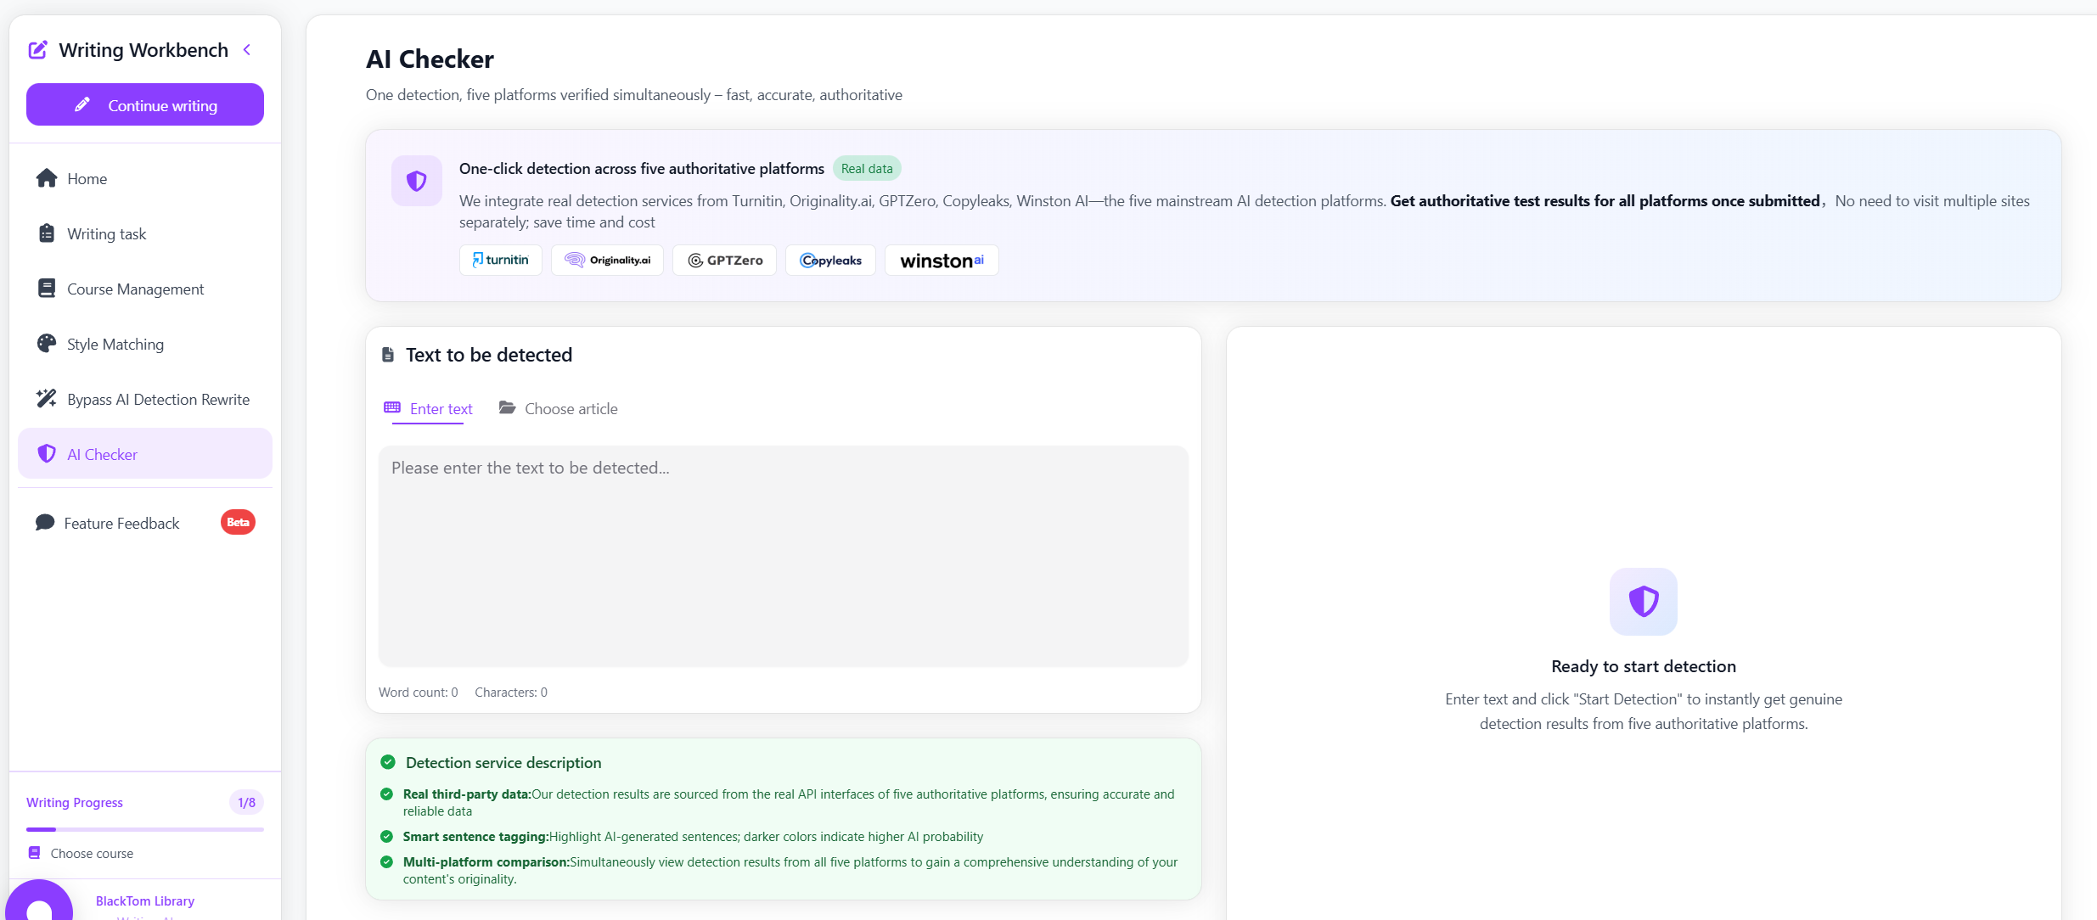The image size is (2097, 920).
Task: Click the Copyleaks platform badge
Action: (830, 261)
